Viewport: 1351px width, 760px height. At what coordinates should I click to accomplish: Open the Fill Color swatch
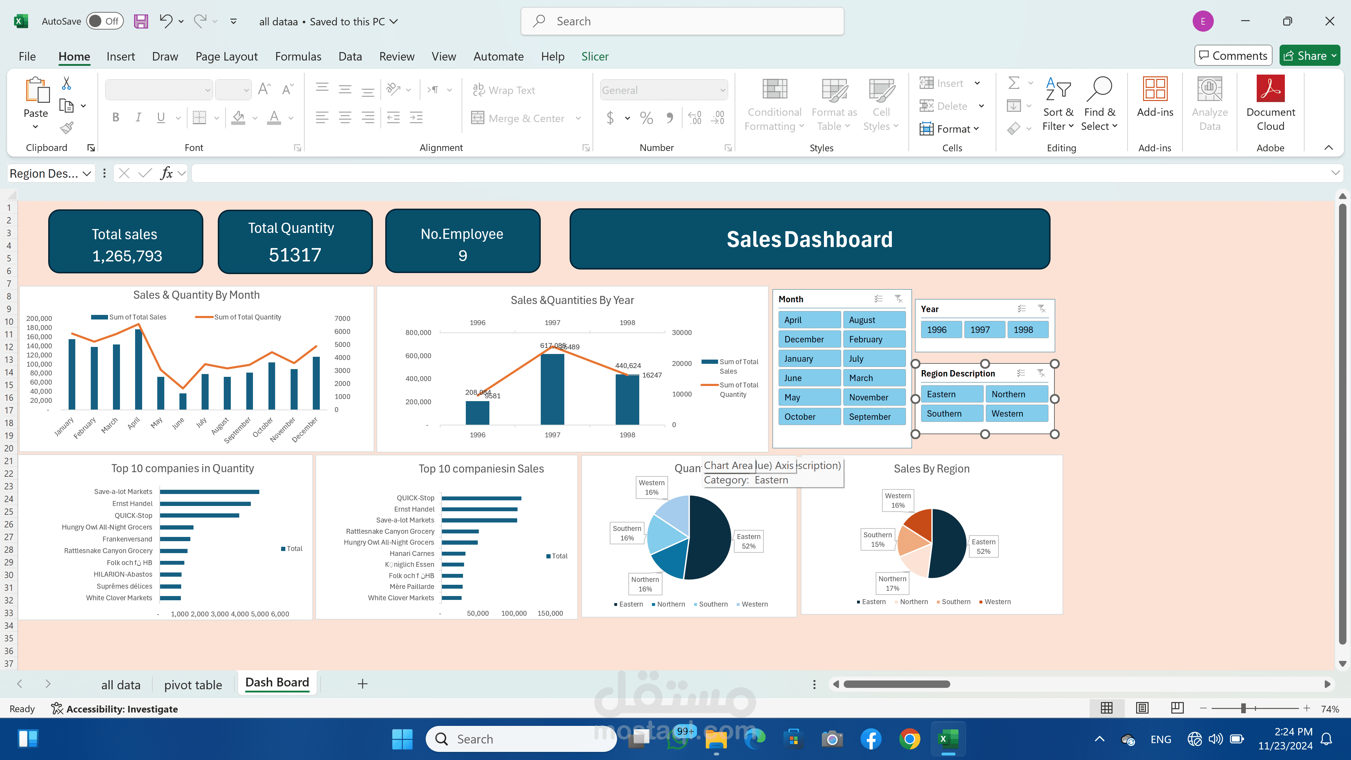coord(239,118)
